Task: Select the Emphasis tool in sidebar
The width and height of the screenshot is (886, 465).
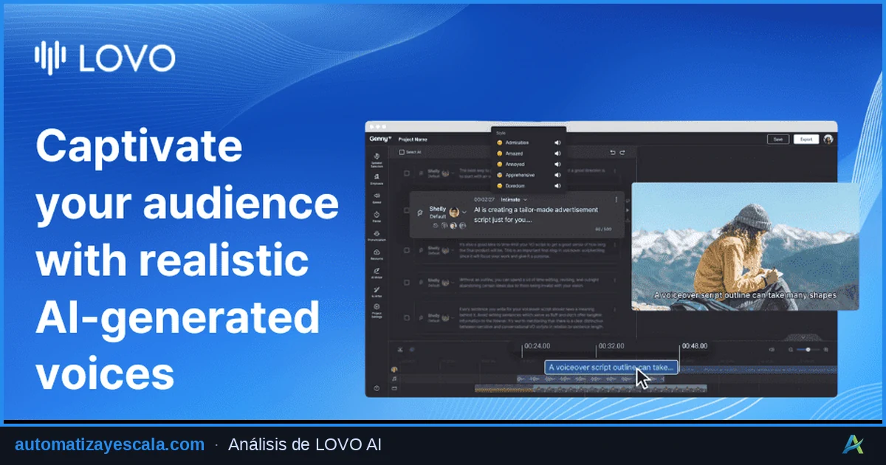Action: tap(377, 179)
